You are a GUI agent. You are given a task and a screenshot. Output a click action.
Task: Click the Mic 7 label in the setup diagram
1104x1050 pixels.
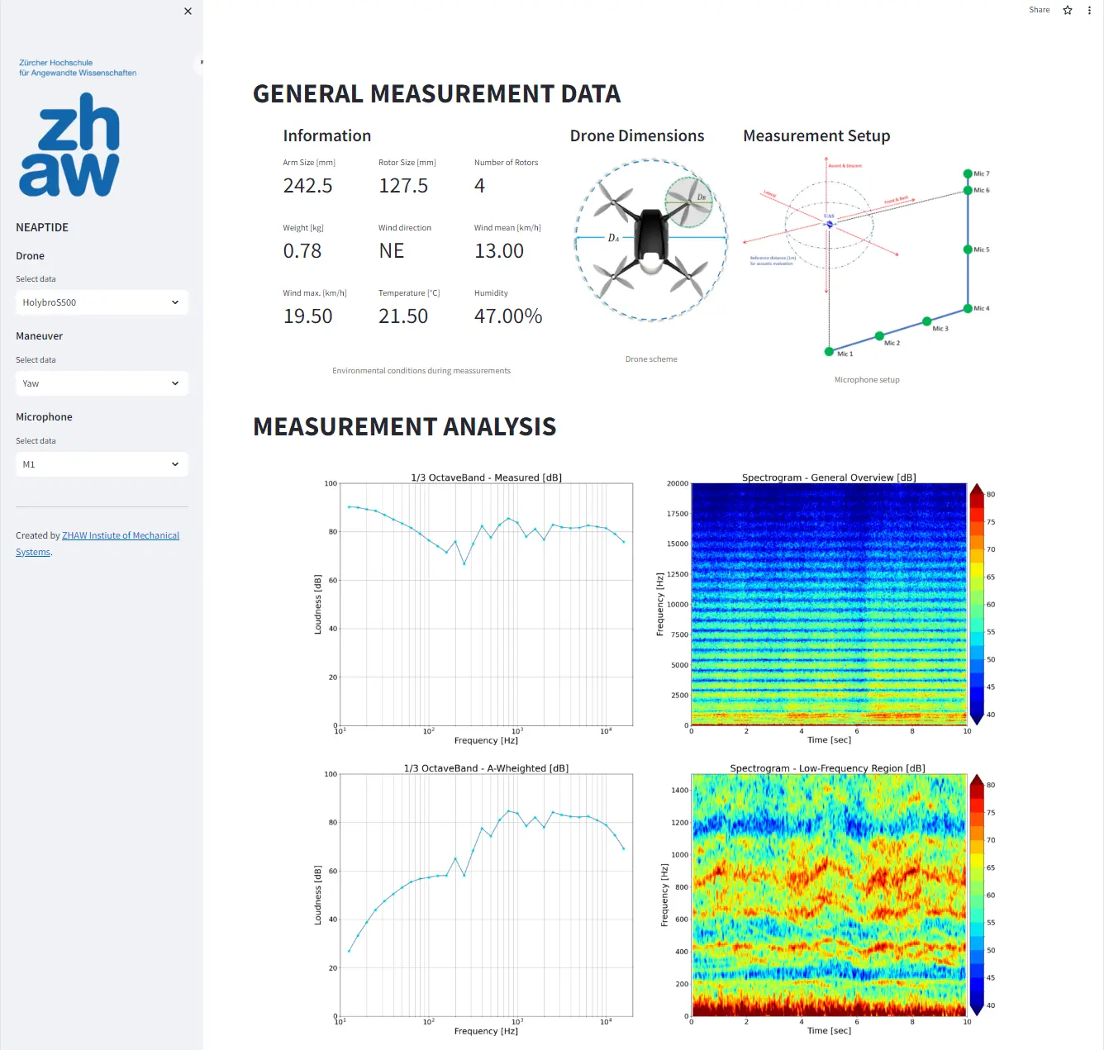tap(981, 173)
